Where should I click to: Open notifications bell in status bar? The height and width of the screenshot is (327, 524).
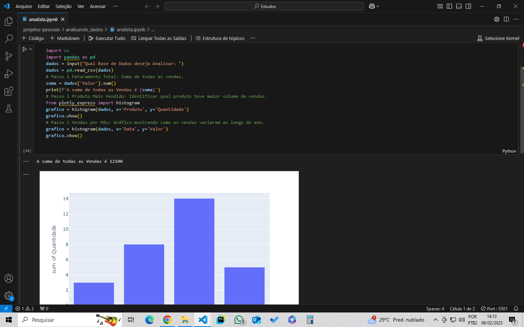516,308
